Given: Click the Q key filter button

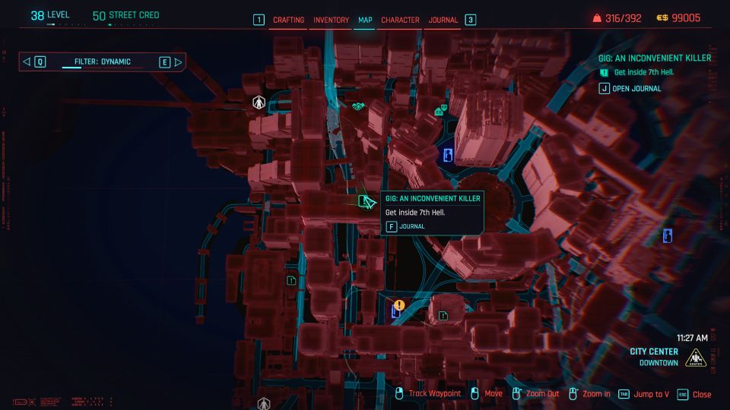Looking at the screenshot, I should click(x=40, y=61).
